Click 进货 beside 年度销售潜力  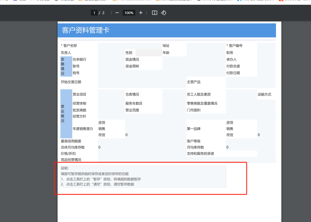click(102, 123)
